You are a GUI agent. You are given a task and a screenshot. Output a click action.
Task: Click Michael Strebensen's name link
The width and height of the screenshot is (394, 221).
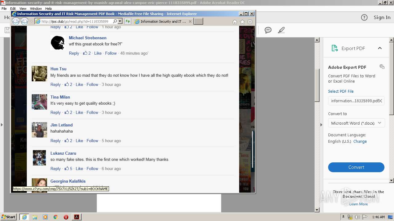(x=88, y=38)
